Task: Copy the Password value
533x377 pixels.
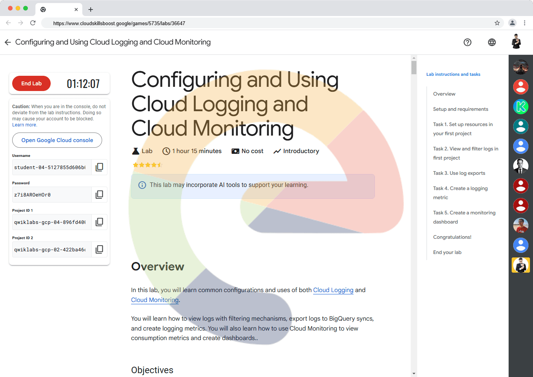Action: point(99,195)
